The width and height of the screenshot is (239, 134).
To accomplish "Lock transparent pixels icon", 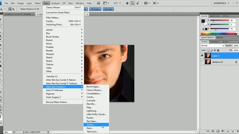I will coord(208,50).
